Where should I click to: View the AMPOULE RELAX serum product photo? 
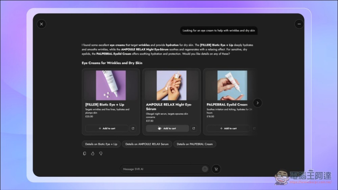click(171, 85)
